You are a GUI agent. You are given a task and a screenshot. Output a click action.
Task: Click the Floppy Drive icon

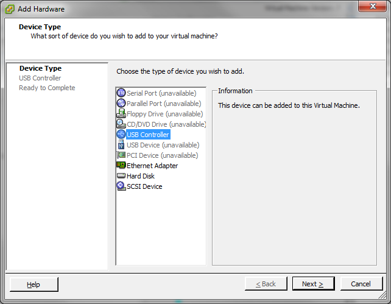(121, 114)
